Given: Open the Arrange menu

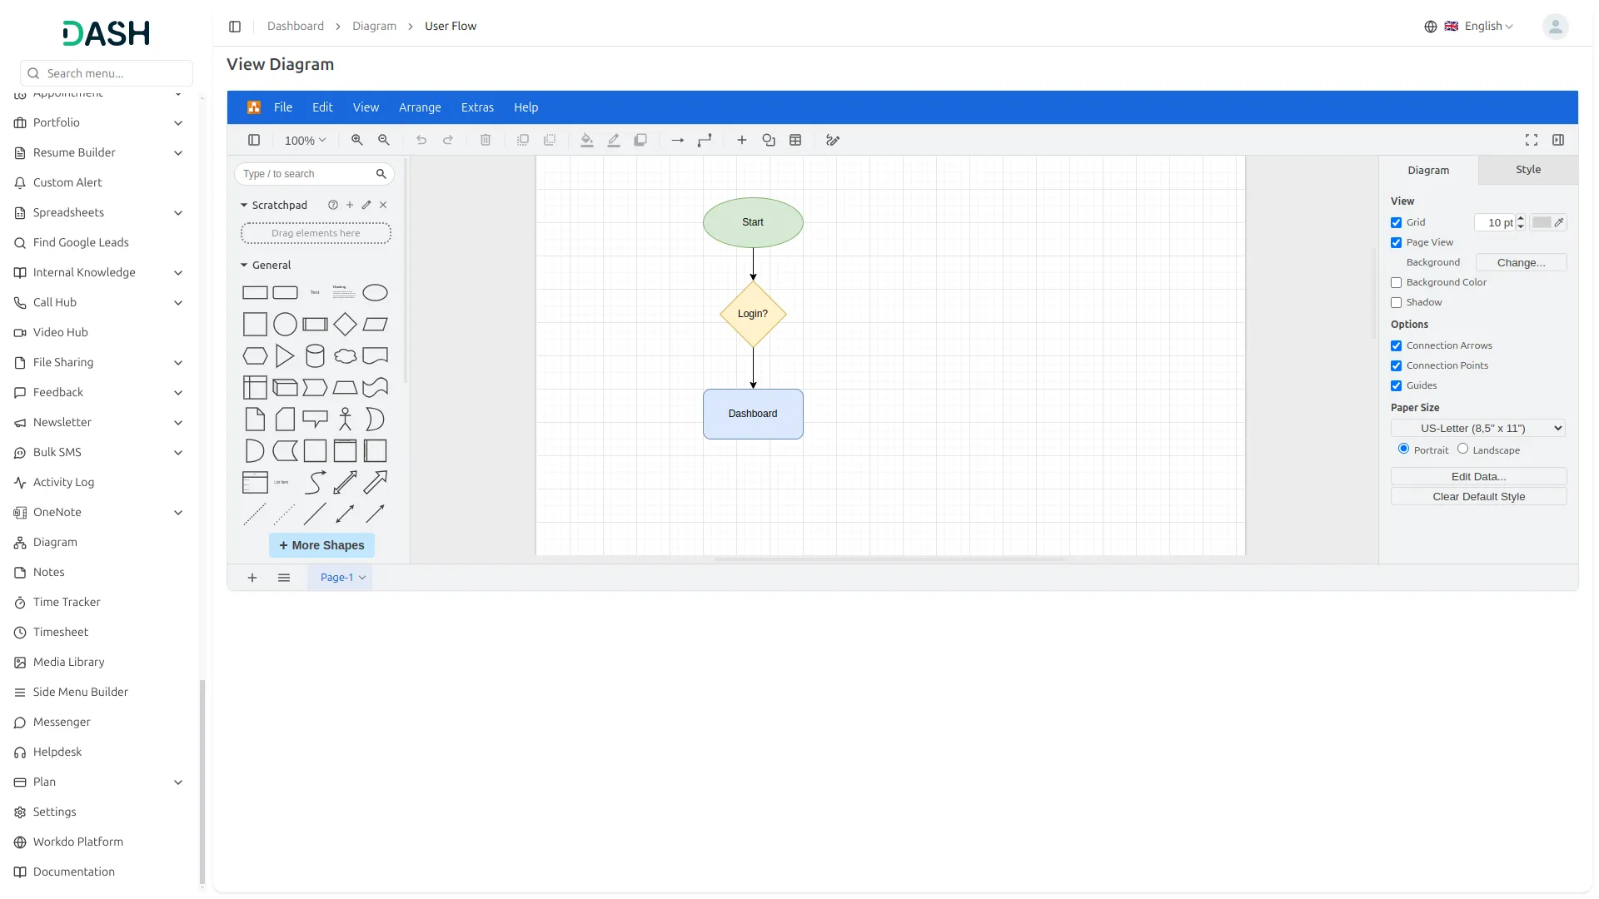Looking at the screenshot, I should 420,107.
